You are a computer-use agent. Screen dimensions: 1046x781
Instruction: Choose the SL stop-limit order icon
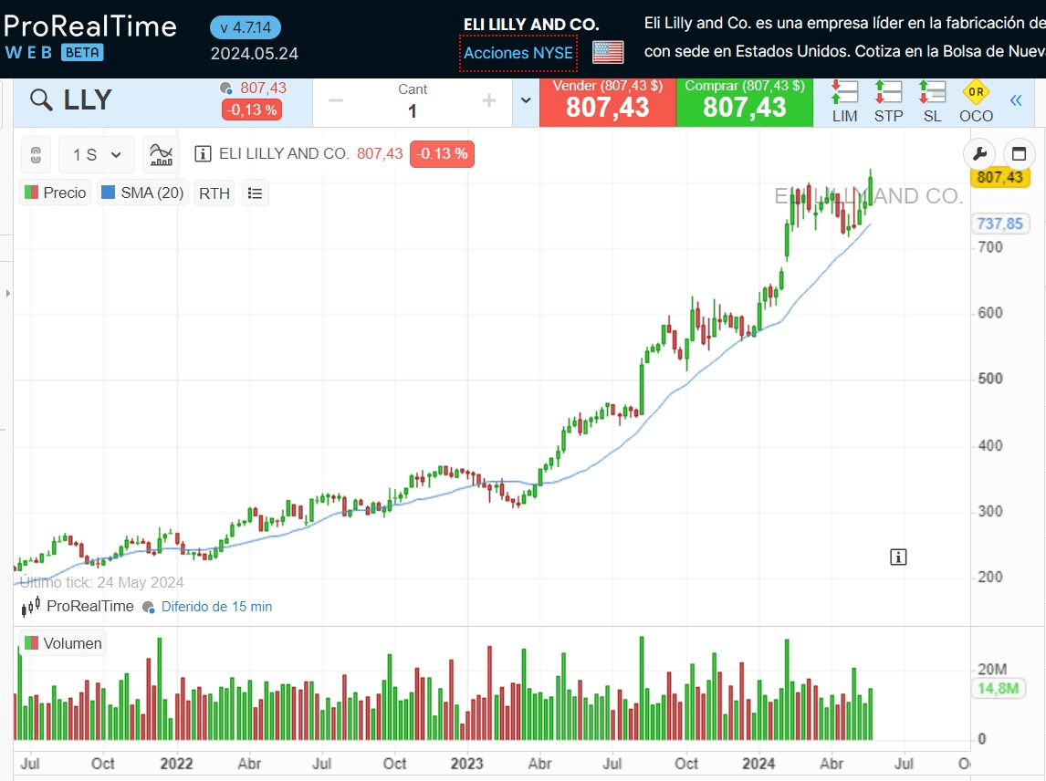932,101
